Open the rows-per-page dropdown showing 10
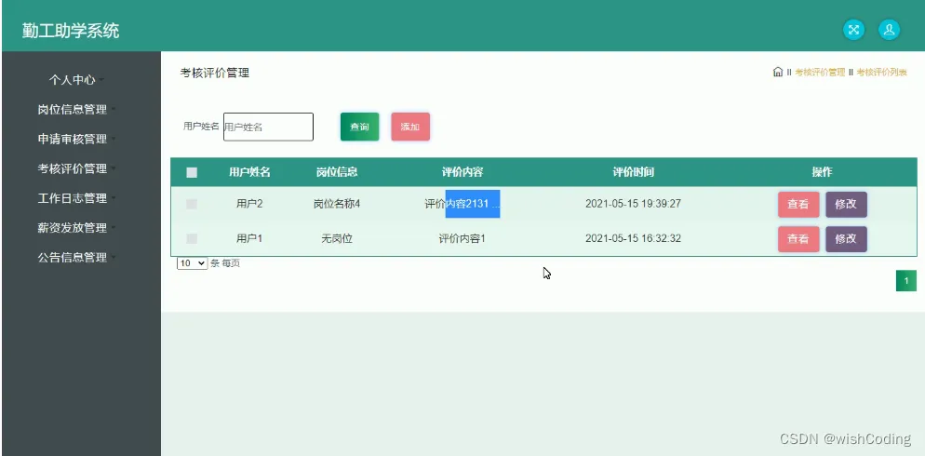 (193, 263)
